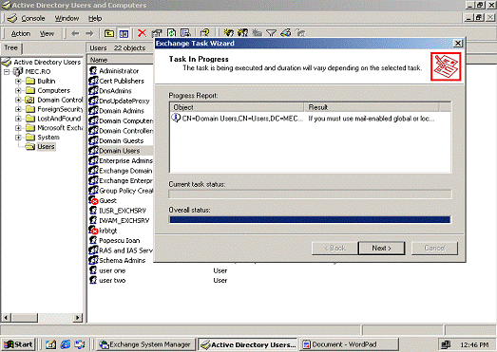Select the Domain Users group row
This screenshot has height=352, width=497.
[x=121, y=151]
